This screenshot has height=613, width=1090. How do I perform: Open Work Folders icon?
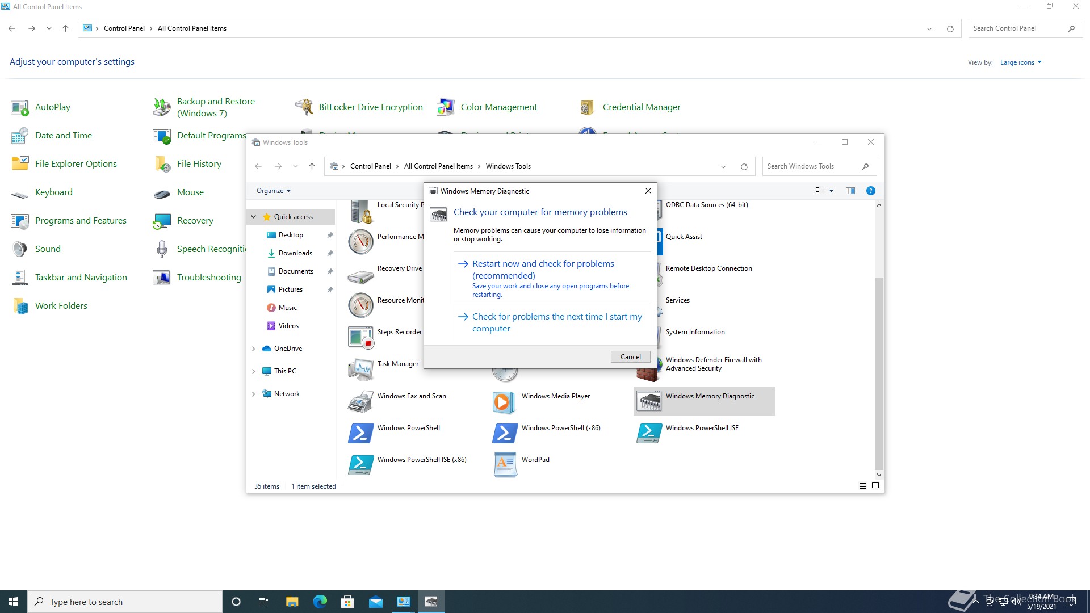pos(20,306)
